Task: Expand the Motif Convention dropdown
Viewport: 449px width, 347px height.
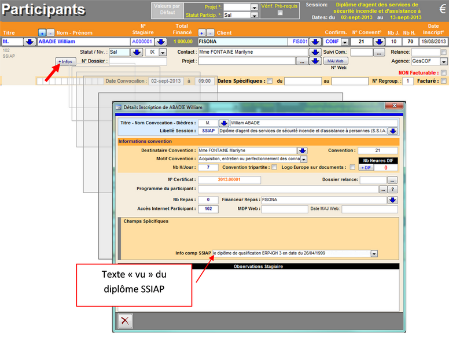Action: point(304,159)
